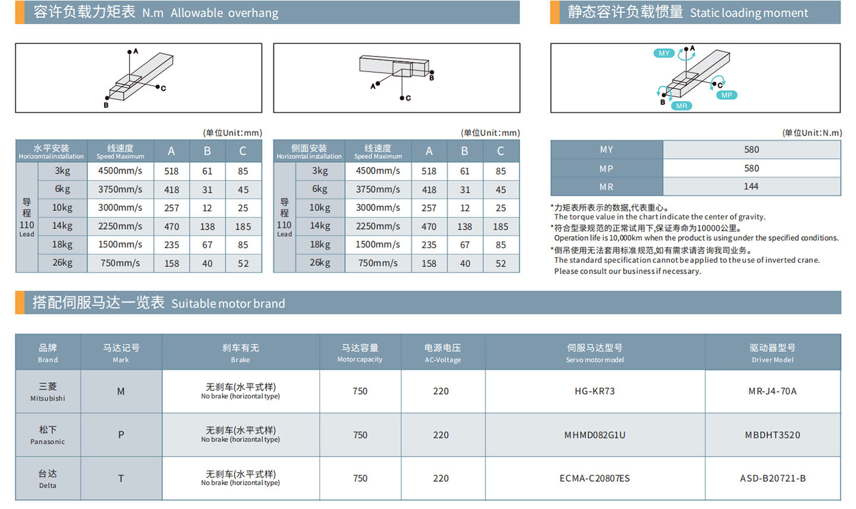Click the Delta brand cell
This screenshot has height=509, width=856.
click(x=48, y=479)
